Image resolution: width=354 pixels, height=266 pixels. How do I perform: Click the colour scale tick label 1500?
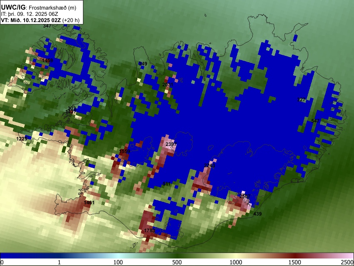click(x=295, y=262)
